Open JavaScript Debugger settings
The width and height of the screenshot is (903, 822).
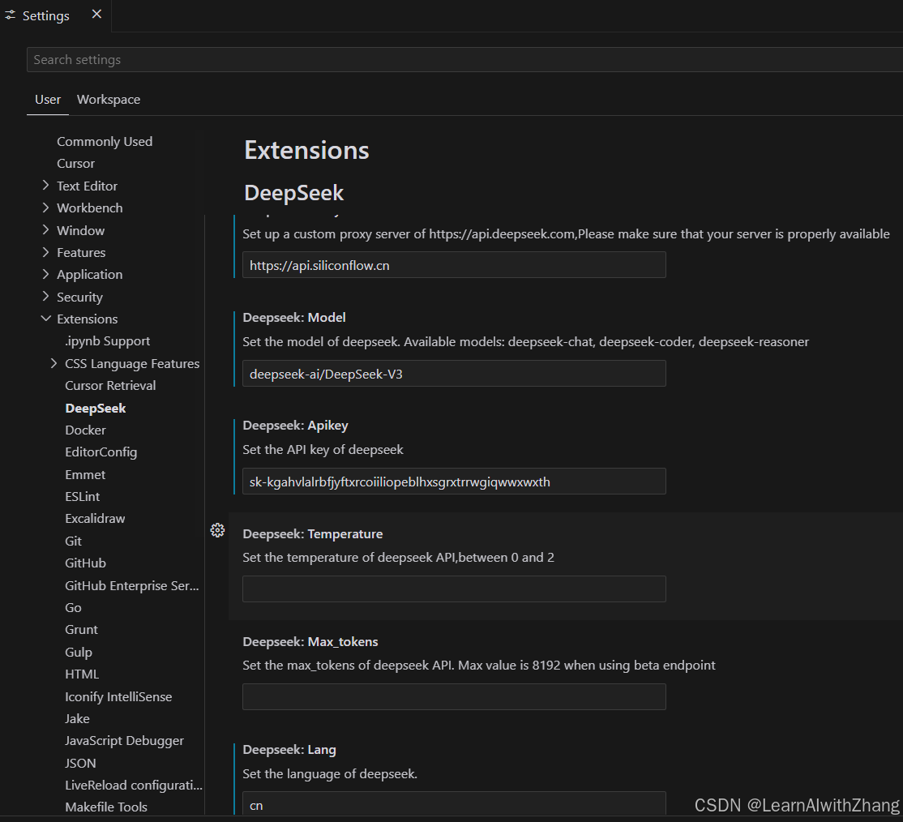pos(124,741)
